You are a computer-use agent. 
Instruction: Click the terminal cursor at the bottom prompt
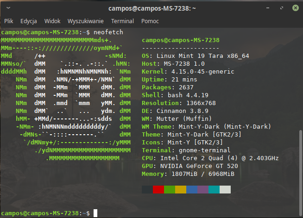[95, 213]
